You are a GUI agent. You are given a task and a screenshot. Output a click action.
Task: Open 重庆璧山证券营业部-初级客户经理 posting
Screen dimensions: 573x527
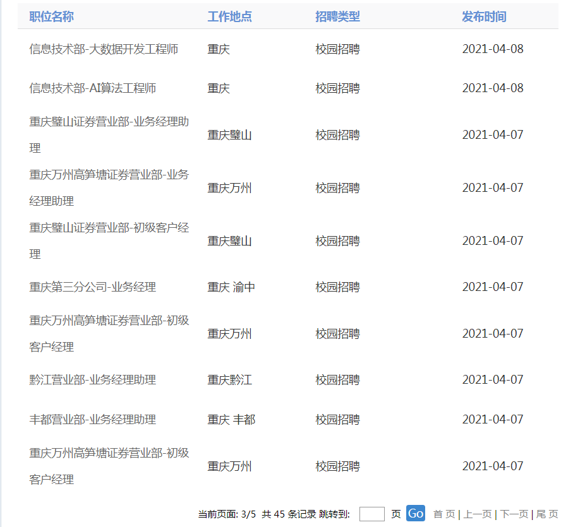[109, 241]
